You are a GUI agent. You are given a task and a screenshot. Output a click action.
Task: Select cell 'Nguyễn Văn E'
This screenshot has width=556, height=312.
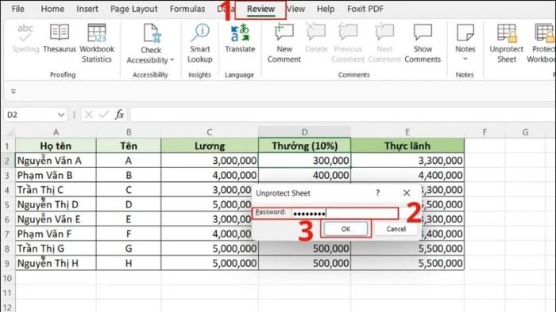tap(56, 219)
